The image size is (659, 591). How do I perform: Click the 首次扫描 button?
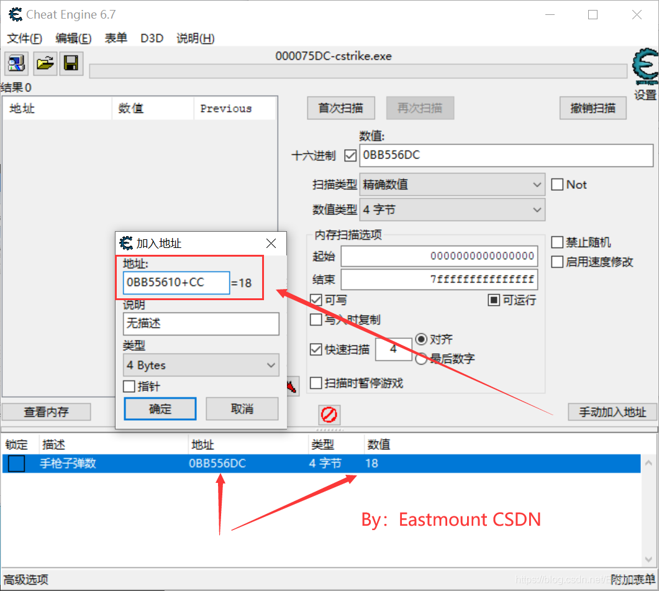point(341,108)
